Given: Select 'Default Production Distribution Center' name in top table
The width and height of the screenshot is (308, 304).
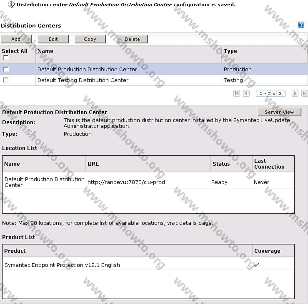Looking at the screenshot, I should (x=87, y=69).
